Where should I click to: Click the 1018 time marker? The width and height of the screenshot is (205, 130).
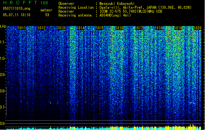tap(158, 28)
